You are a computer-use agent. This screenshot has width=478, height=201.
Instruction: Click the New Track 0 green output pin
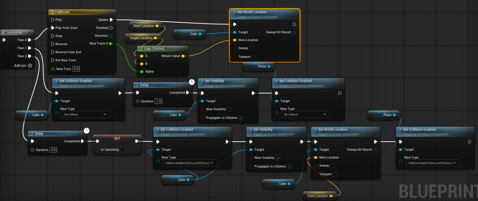[111, 44]
